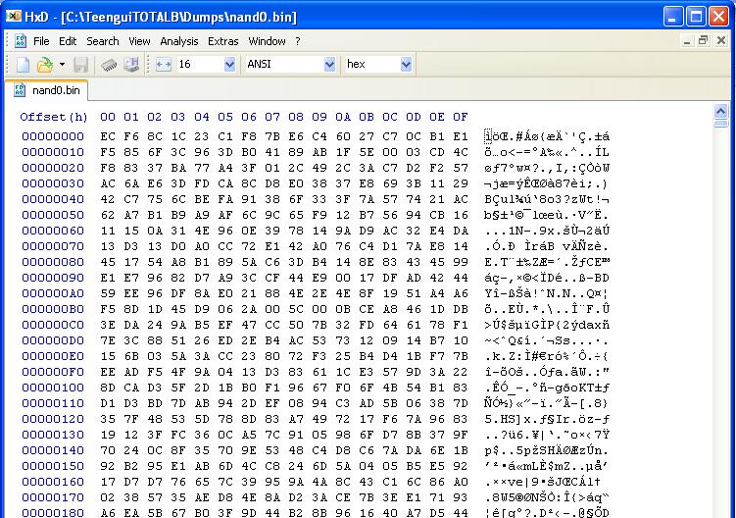736x518 pixels.
Task: Click the vertical scrollbar thumb
Action: [721, 124]
